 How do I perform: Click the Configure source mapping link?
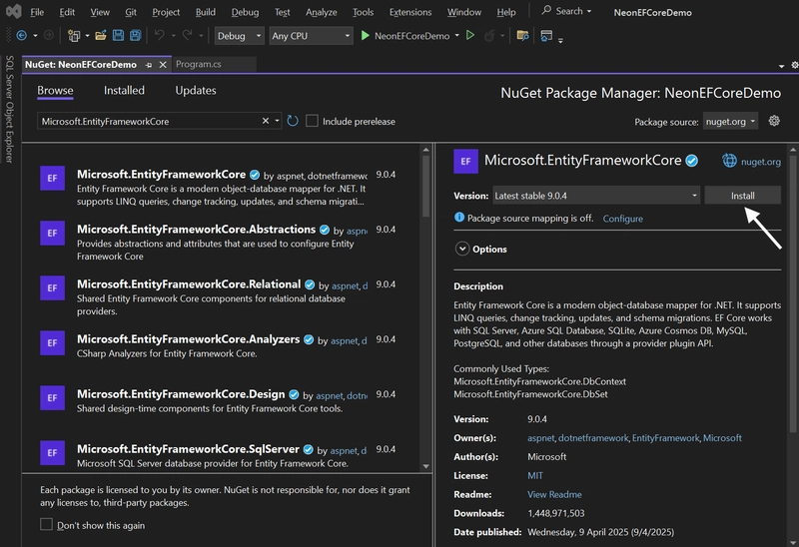[622, 219]
